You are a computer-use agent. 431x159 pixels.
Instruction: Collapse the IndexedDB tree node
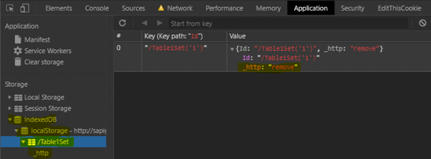click(10, 120)
